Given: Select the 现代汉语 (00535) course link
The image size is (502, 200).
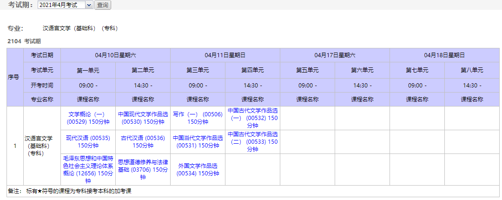Looking at the screenshot, I should (88, 141).
